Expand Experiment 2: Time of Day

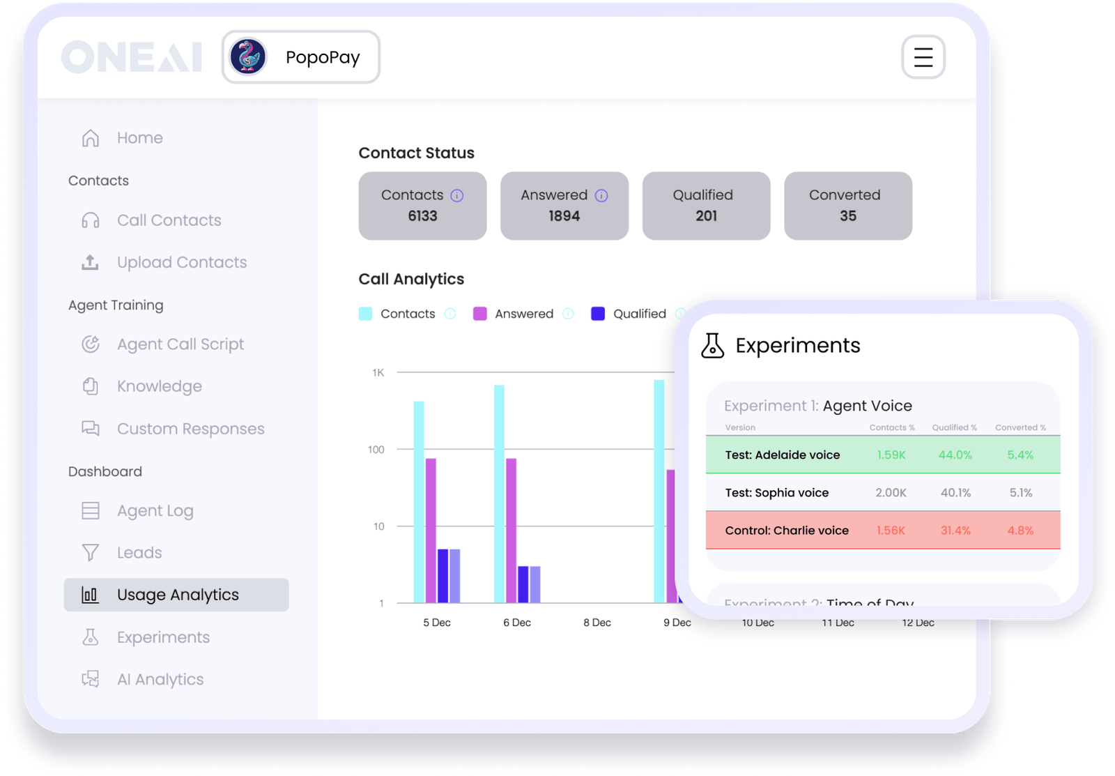tap(819, 602)
